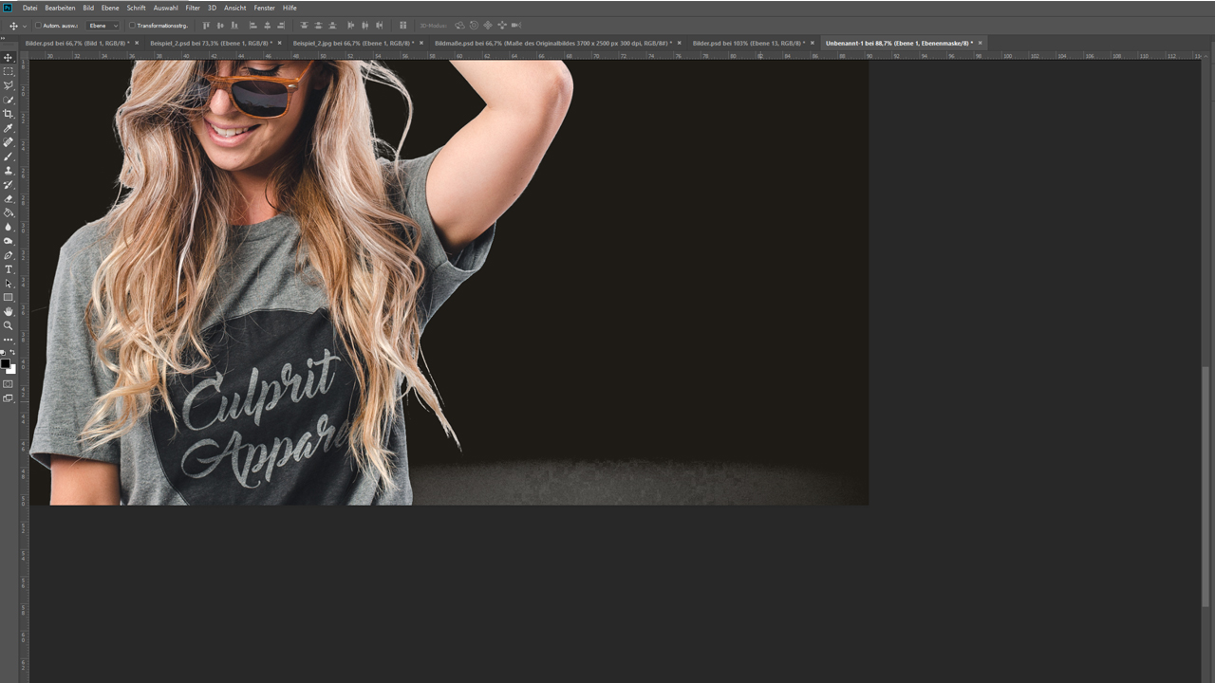Close the Unbenannt-1 document tab
Viewport: 1215px width, 683px height.
click(981, 43)
